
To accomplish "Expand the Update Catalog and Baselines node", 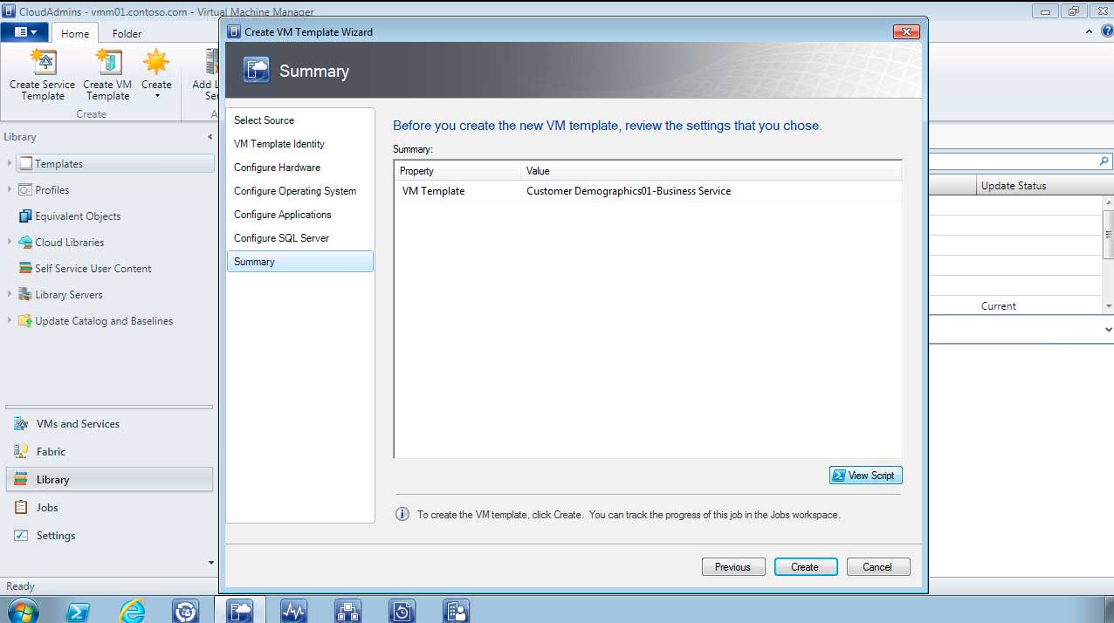I will [10, 320].
